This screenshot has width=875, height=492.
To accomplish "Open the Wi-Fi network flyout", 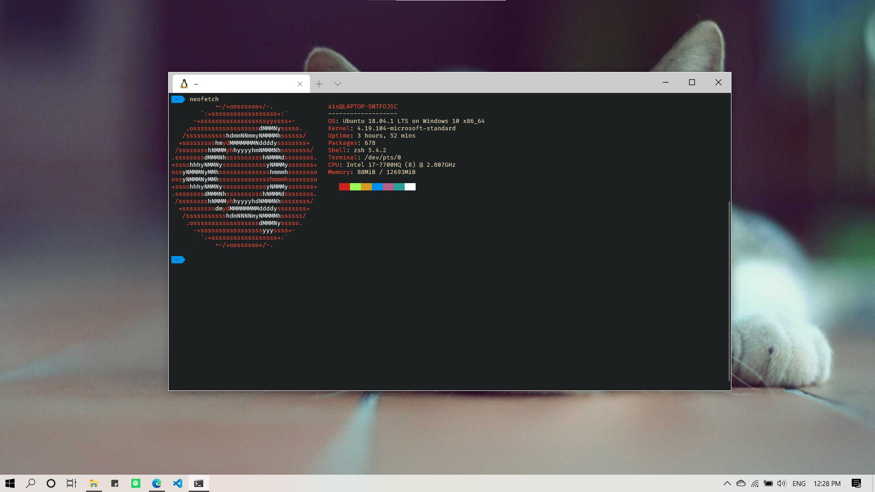I will tap(755, 483).
